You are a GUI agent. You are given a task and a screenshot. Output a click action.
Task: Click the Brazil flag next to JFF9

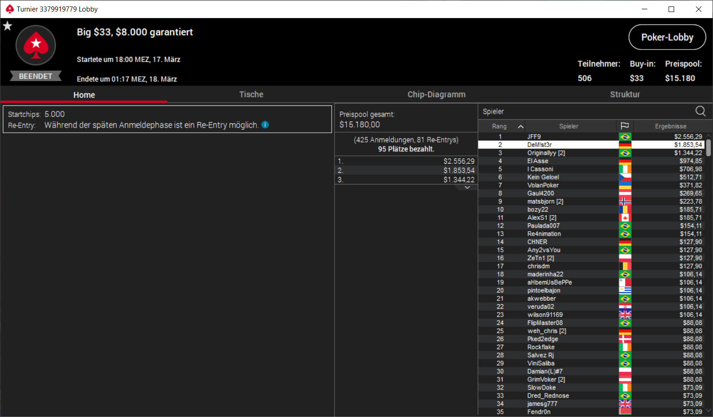[625, 137]
